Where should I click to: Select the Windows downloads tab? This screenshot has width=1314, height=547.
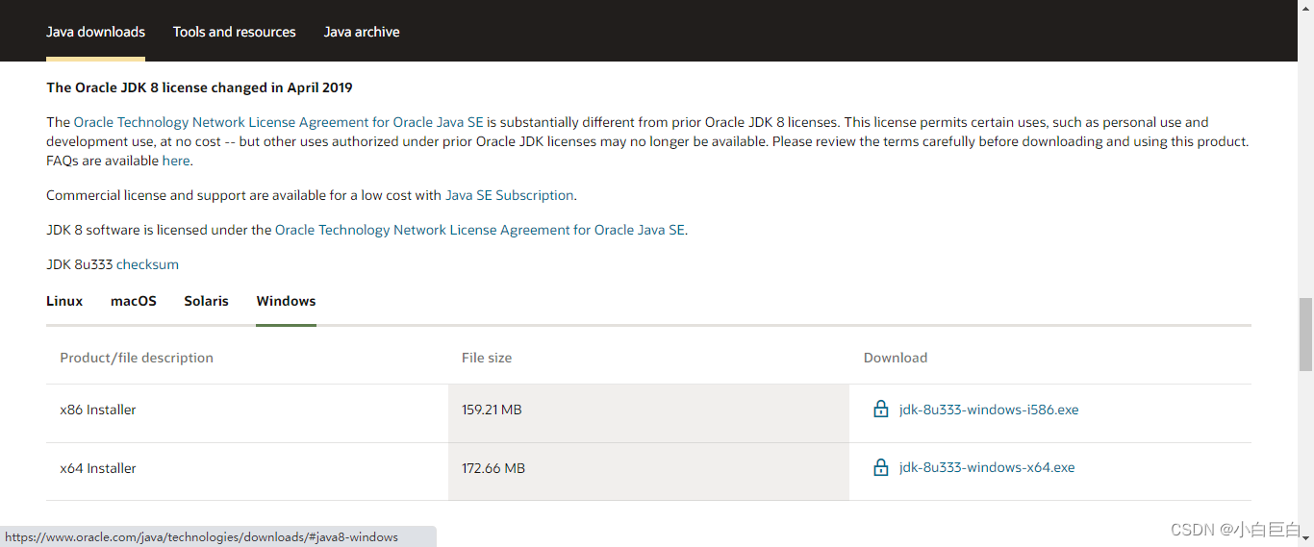[x=286, y=301]
